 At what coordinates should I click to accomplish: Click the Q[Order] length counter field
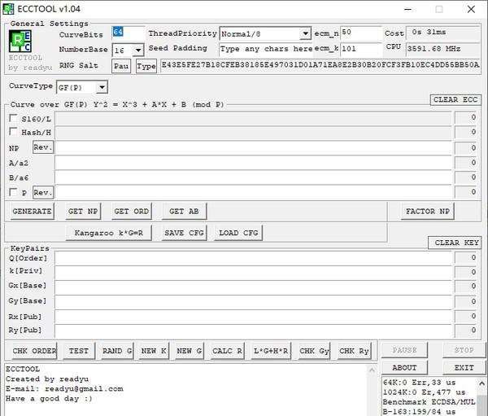coord(466,258)
